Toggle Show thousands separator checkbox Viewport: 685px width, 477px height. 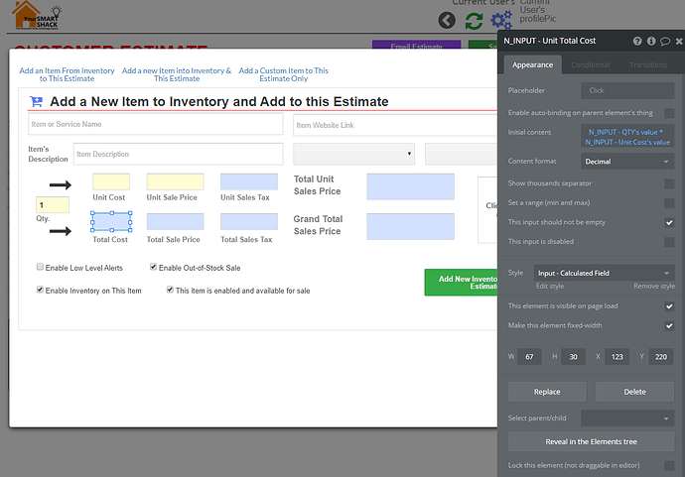pos(669,183)
